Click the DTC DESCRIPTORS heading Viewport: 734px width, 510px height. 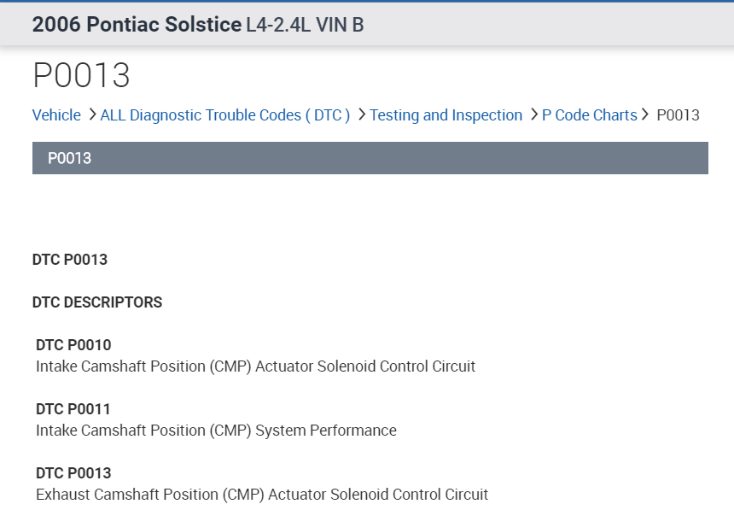coord(97,302)
